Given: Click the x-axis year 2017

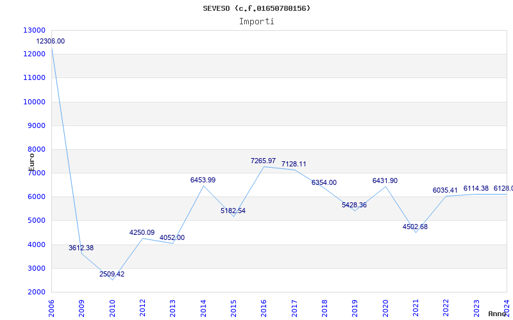Looking at the screenshot, I should point(294,308).
